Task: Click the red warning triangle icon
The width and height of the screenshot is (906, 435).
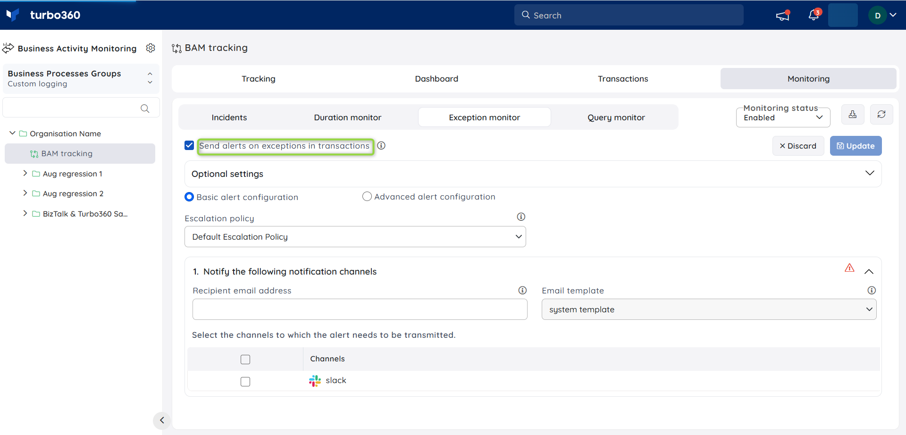Action: pyautogui.click(x=849, y=268)
